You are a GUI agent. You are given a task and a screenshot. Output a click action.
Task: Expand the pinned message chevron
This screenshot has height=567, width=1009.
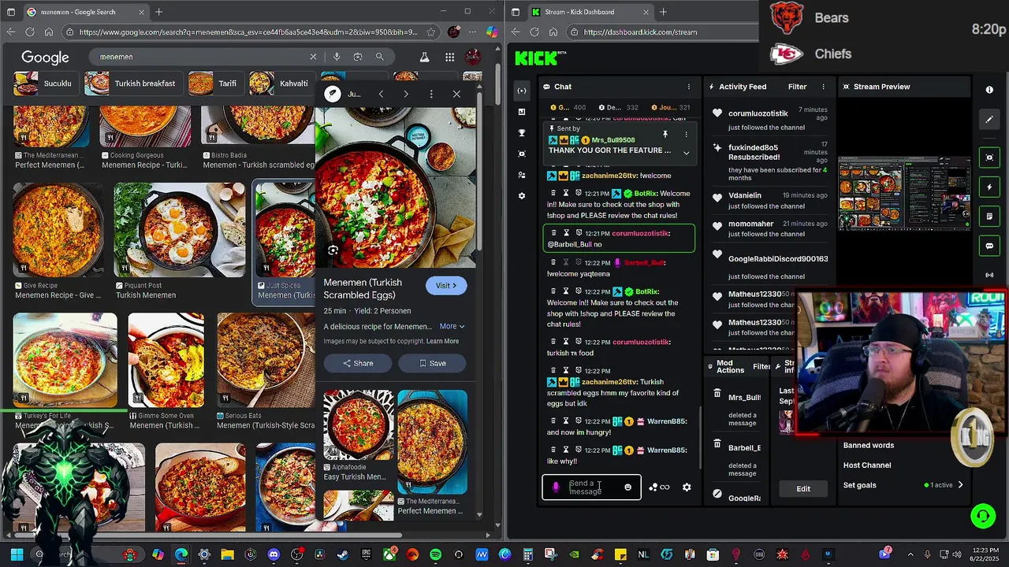(x=686, y=153)
